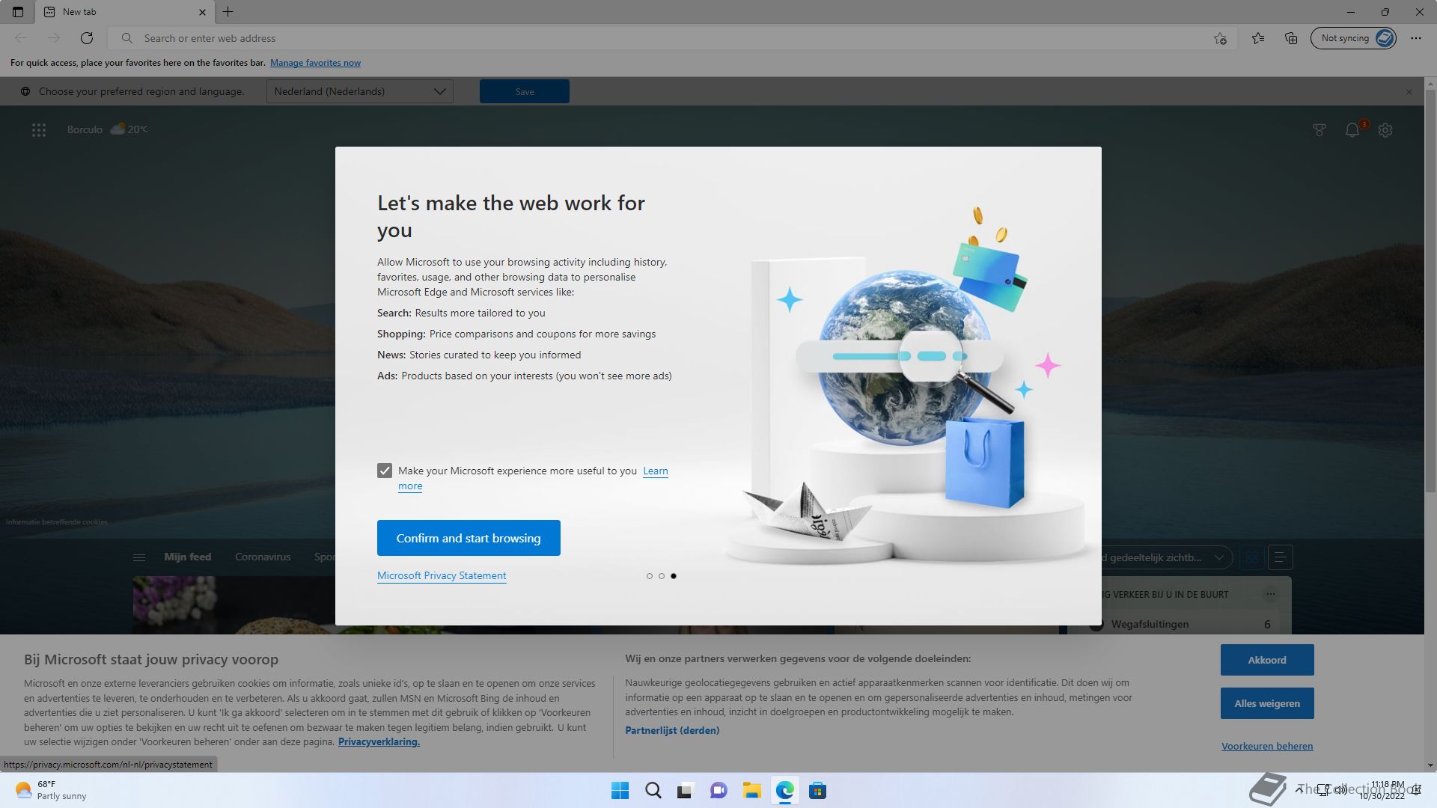
Task: Open Manage favorites now link
Action: coord(315,63)
